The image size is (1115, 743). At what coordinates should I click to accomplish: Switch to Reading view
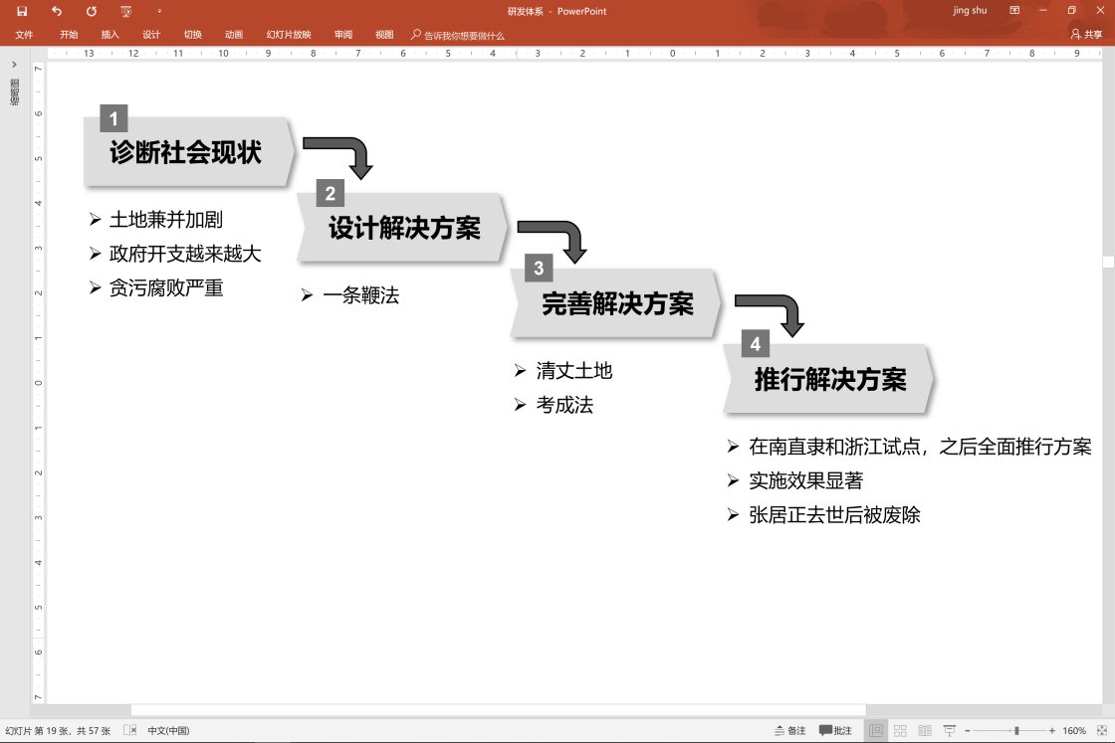coord(925,730)
